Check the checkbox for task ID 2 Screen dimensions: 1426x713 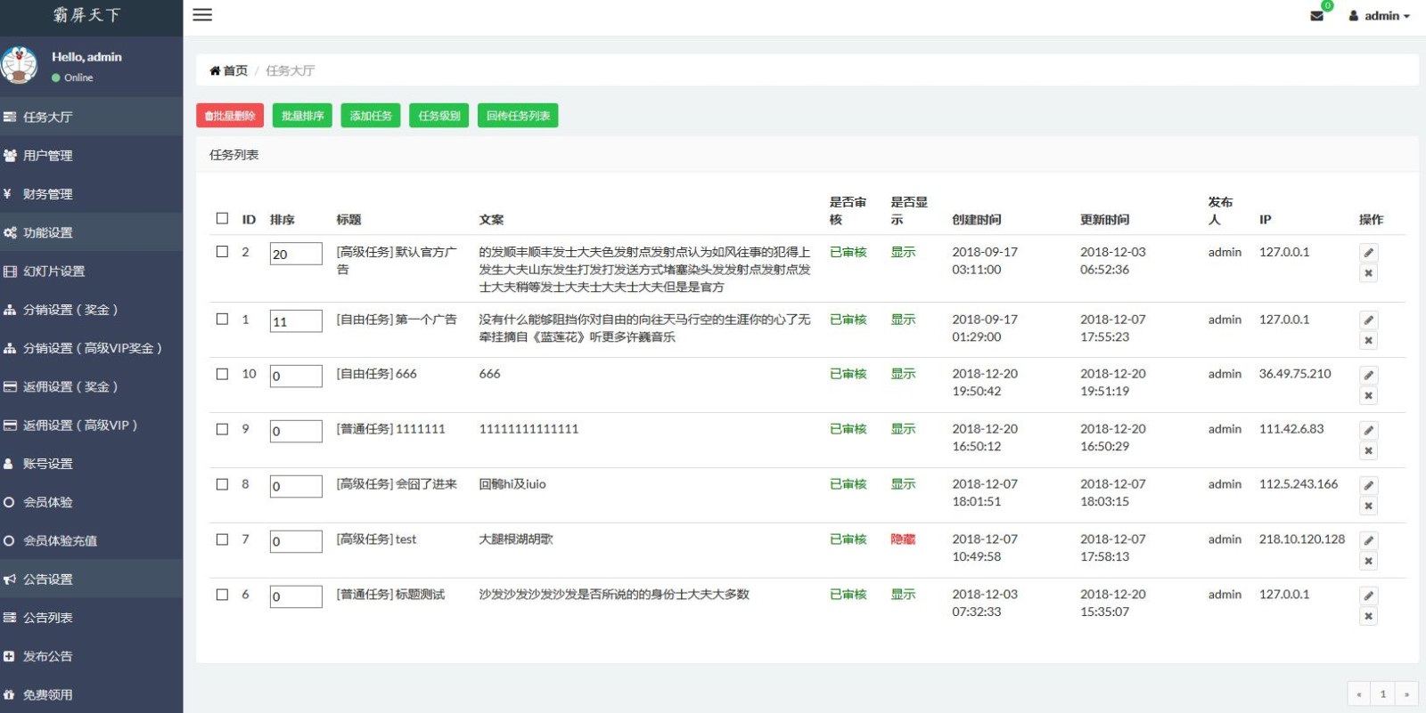click(x=222, y=252)
